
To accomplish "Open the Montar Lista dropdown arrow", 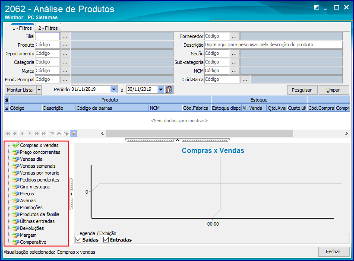I will point(39,90).
